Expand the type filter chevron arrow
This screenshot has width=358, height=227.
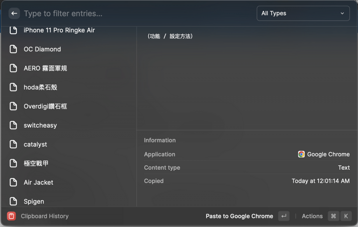pos(342,13)
